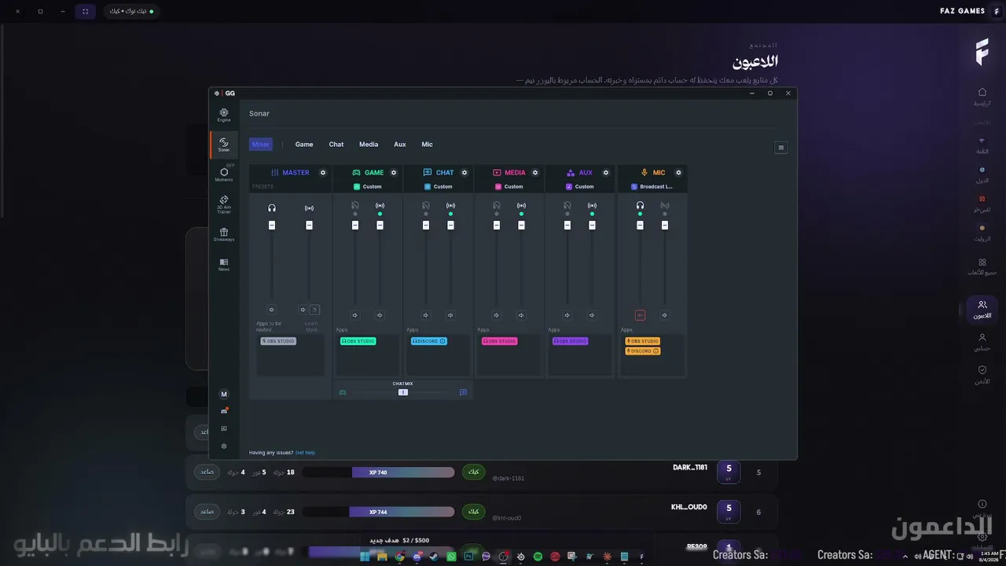Viewport: 1006px width, 566px height.
Task: Toggle MEDIA channel stream output
Action: [x=521, y=206]
